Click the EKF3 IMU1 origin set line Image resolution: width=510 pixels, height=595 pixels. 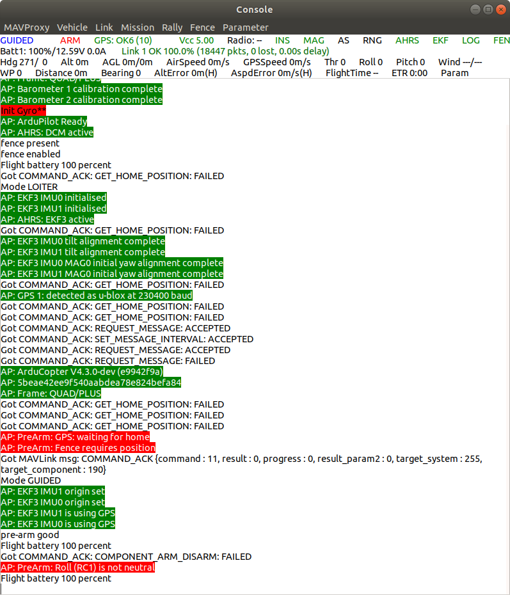(52, 491)
